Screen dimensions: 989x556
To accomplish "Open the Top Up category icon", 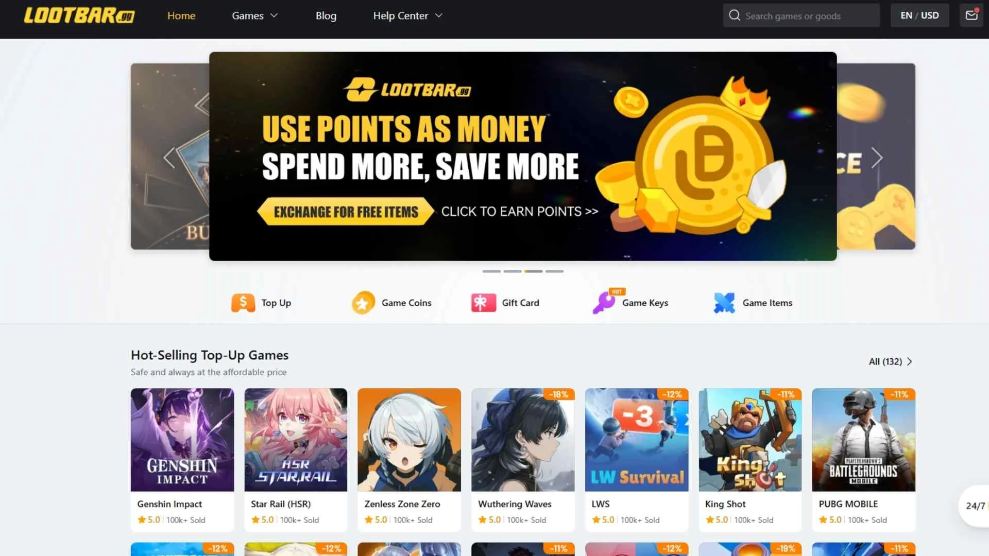I will [243, 303].
